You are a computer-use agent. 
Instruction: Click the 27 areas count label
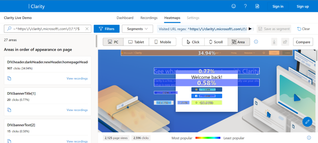point(10,40)
